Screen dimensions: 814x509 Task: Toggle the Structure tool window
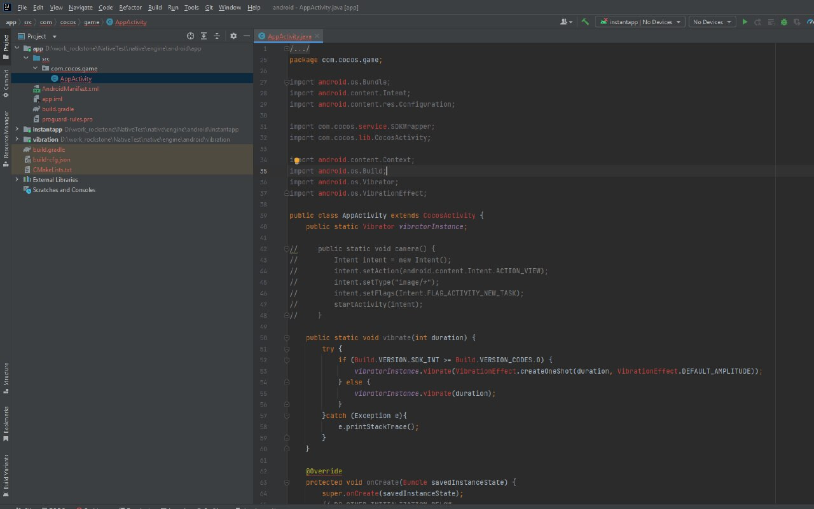[6, 378]
